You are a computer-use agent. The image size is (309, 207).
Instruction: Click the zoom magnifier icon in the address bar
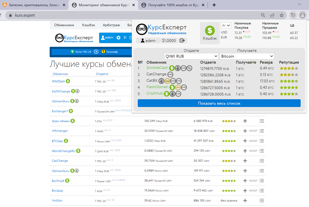[263, 15]
